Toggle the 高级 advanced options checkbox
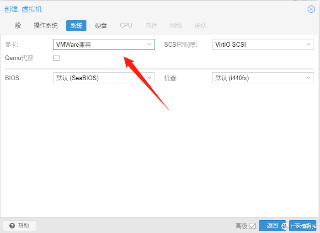Screen dimensions: 320x233 [253, 226]
